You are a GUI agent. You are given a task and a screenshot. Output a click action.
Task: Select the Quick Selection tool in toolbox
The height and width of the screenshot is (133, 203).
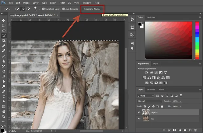pos(4,35)
